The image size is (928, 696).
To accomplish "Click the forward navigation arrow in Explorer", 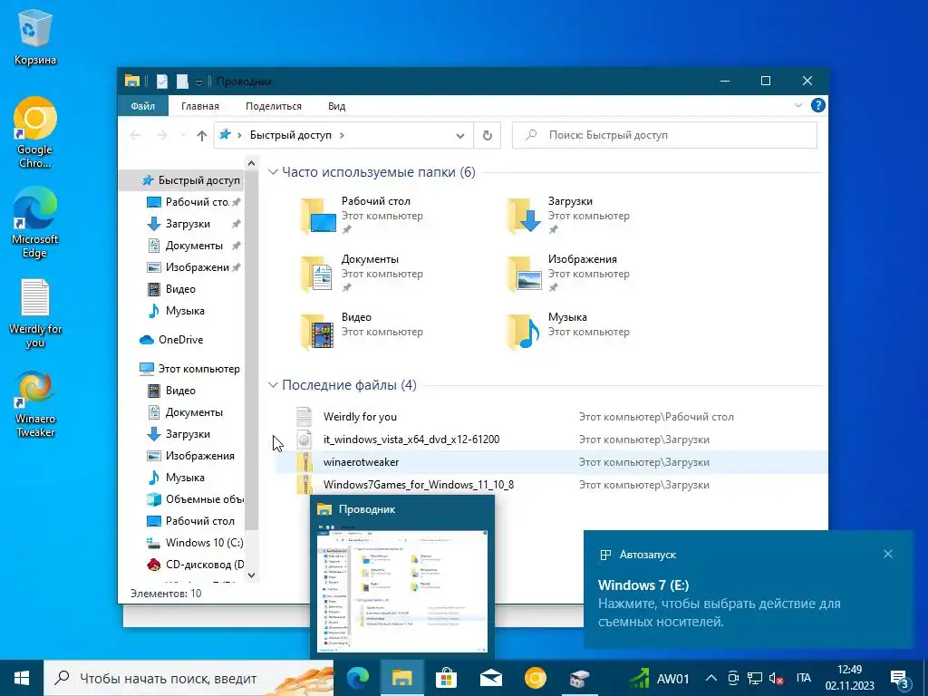I will click(161, 136).
